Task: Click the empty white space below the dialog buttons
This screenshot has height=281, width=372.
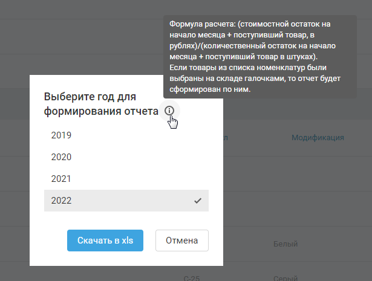Action: coord(126,259)
